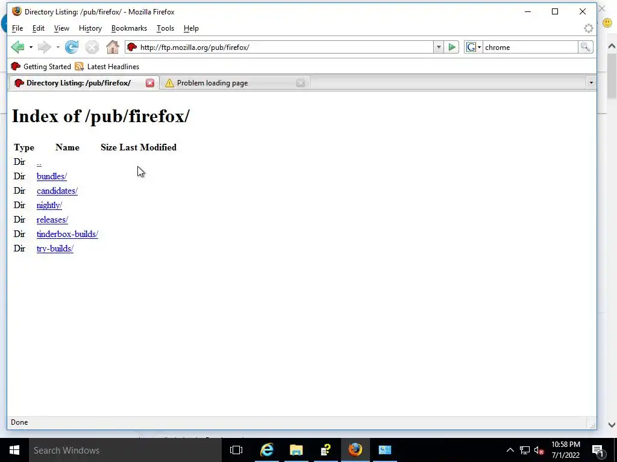
Task: Close the Problem loading page tab
Action: (x=301, y=83)
